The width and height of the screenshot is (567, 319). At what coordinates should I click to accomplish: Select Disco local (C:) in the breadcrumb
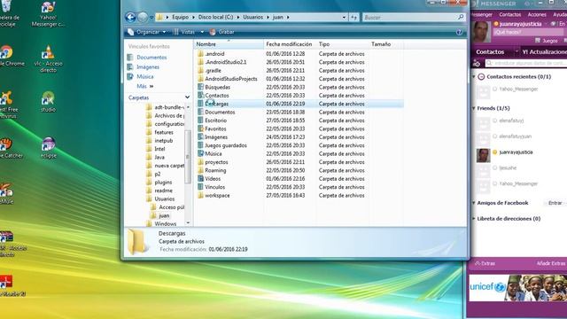coord(215,17)
